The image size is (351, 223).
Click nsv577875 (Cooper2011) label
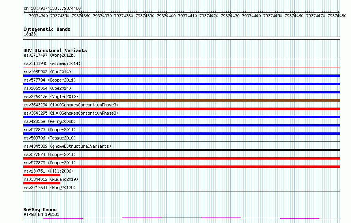pos(50,163)
